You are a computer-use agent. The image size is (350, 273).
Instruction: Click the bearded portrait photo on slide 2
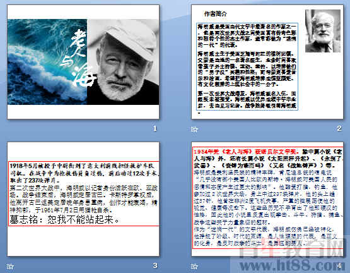[323, 31]
